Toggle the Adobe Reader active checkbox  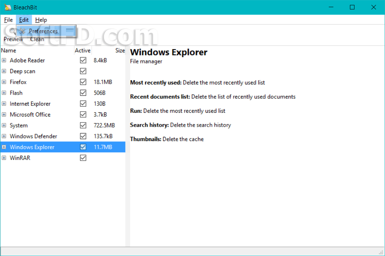click(83, 60)
